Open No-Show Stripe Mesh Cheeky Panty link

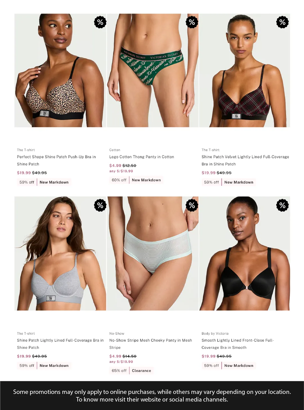pyautogui.click(x=150, y=344)
